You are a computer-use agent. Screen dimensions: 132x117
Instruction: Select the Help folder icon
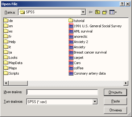[6, 41]
